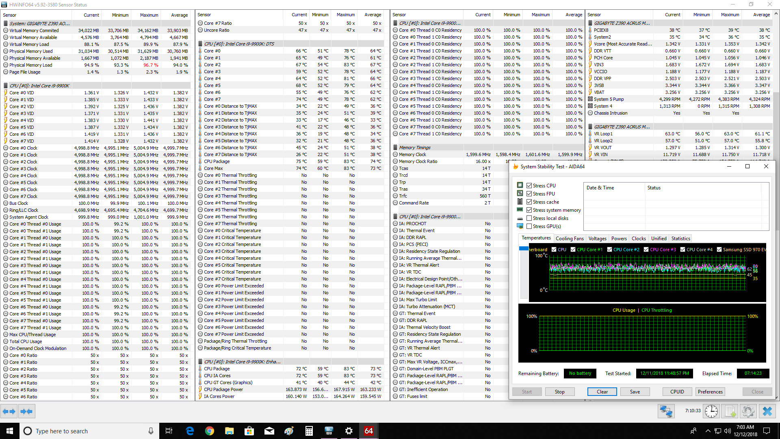Uncheck the Stress CPU checkbox

coord(529,185)
